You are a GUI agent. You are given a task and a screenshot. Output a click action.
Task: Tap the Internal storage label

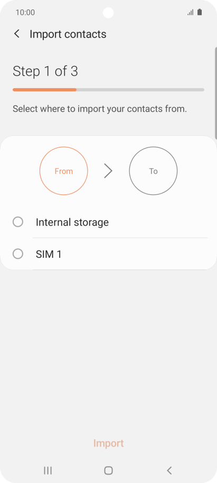coord(72,222)
